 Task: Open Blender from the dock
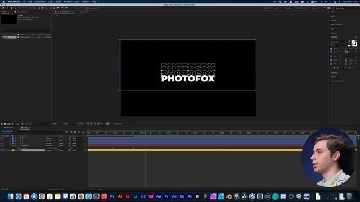229,196
